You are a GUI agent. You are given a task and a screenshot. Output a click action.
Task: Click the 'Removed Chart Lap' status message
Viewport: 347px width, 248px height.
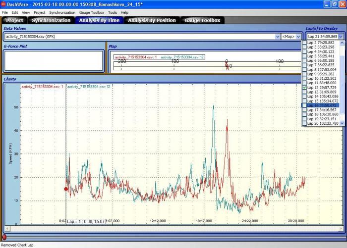click(17, 245)
